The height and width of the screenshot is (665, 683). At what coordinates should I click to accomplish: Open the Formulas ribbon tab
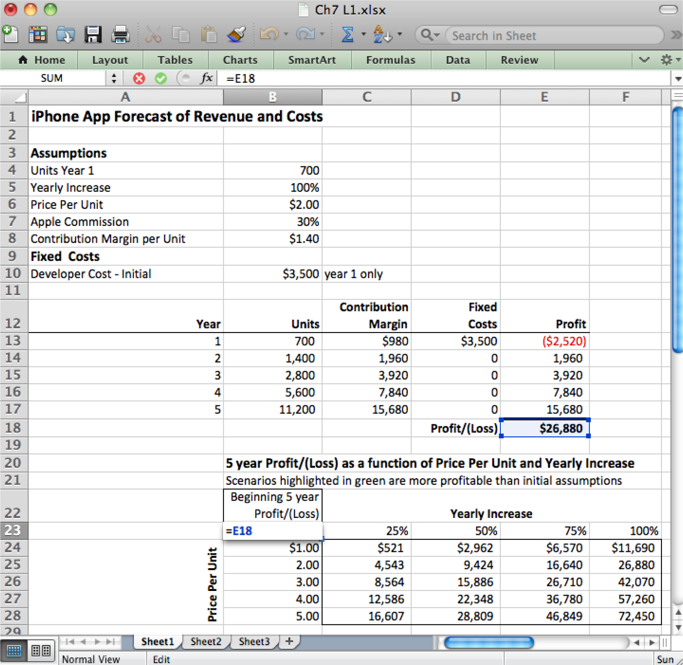coord(391,60)
